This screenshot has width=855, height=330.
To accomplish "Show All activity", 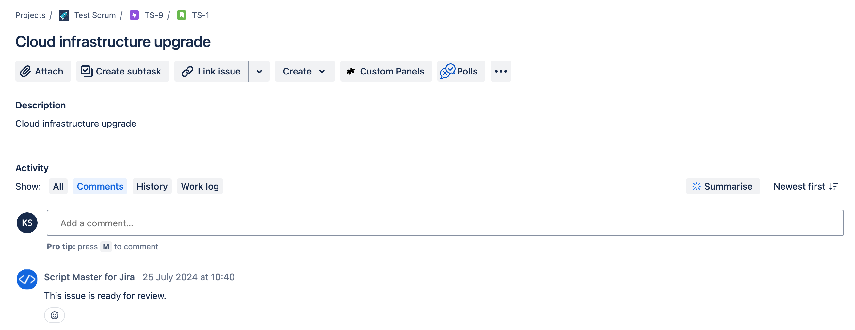I will tap(58, 186).
